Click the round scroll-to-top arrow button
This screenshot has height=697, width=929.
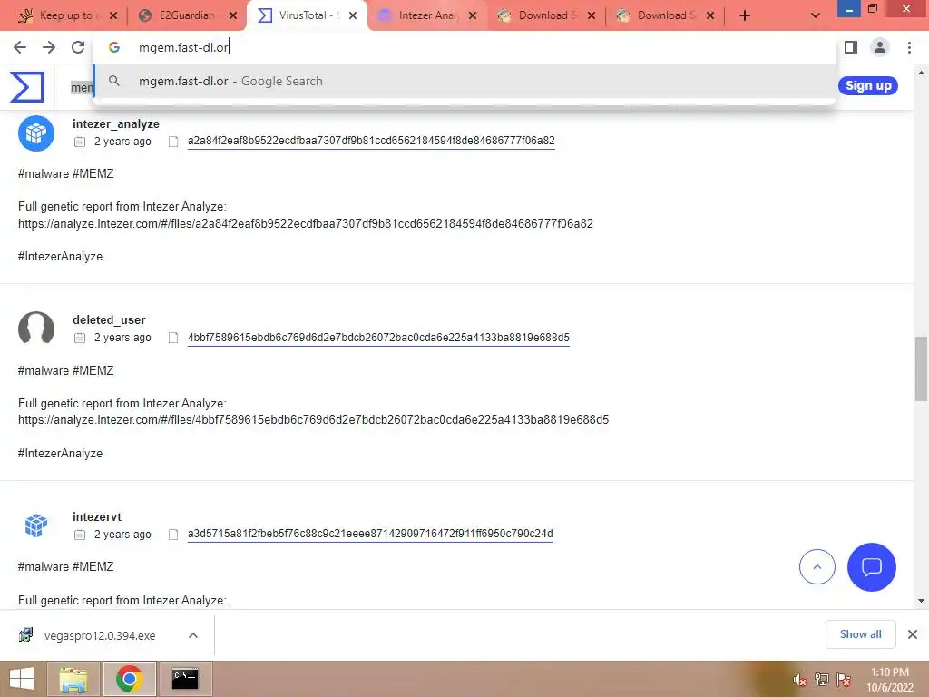[x=817, y=567]
